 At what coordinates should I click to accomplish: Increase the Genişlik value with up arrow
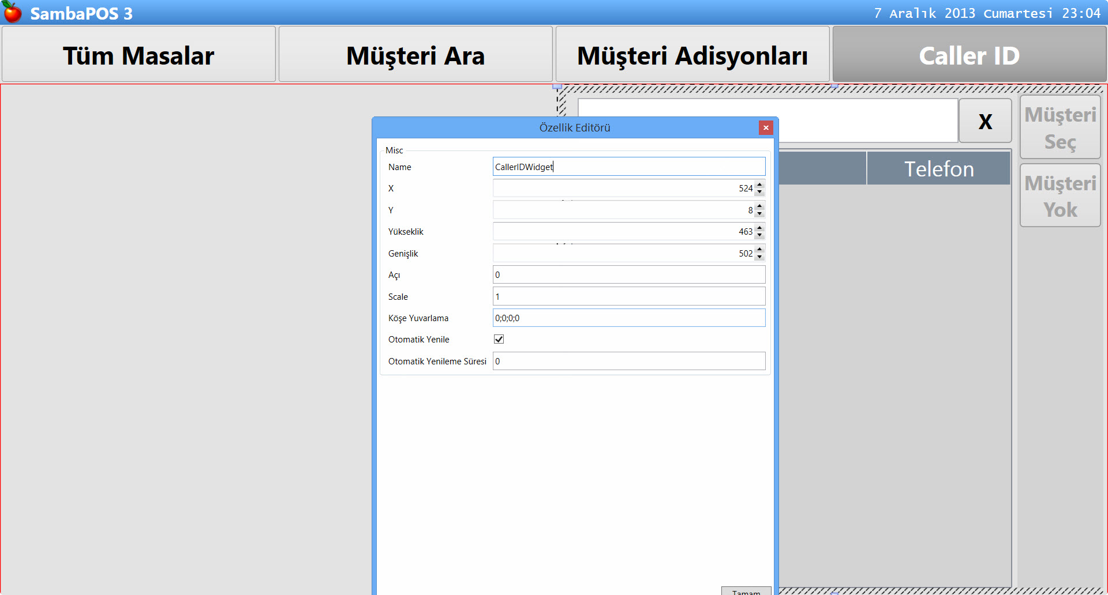[759, 250]
